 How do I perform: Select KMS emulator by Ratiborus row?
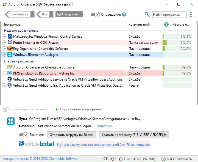pyautogui.click(x=96, y=73)
